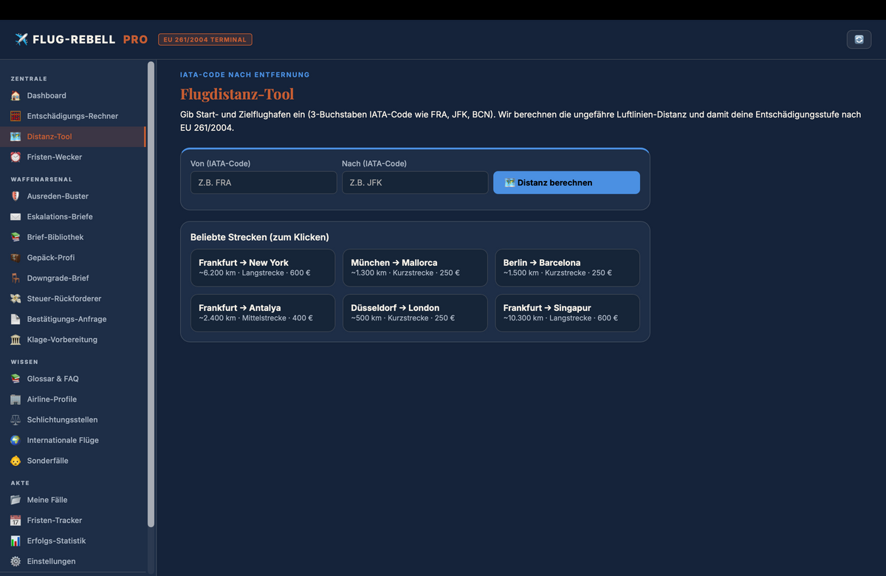Open Fristen-Tracker label in sidebar
Image resolution: width=886 pixels, height=576 pixels.
pos(55,521)
